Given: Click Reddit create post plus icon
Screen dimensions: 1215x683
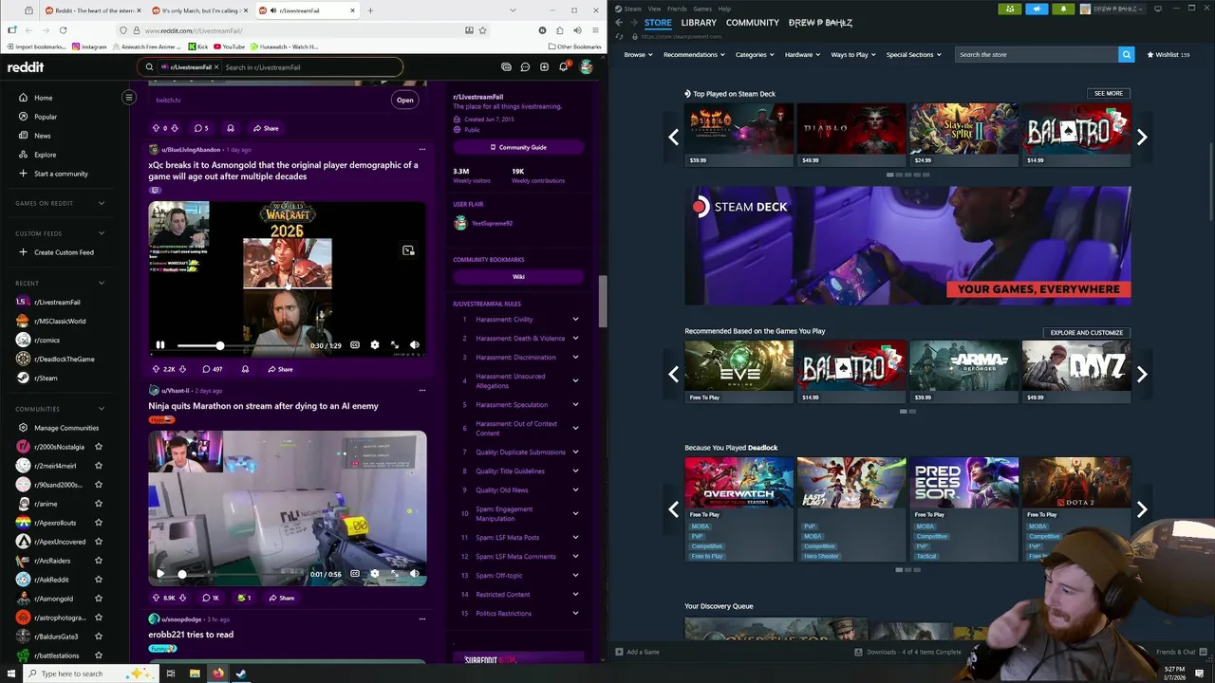Looking at the screenshot, I should (x=544, y=66).
